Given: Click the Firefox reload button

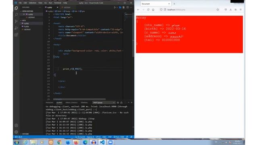Looking at the screenshot, I should [x=148, y=10].
